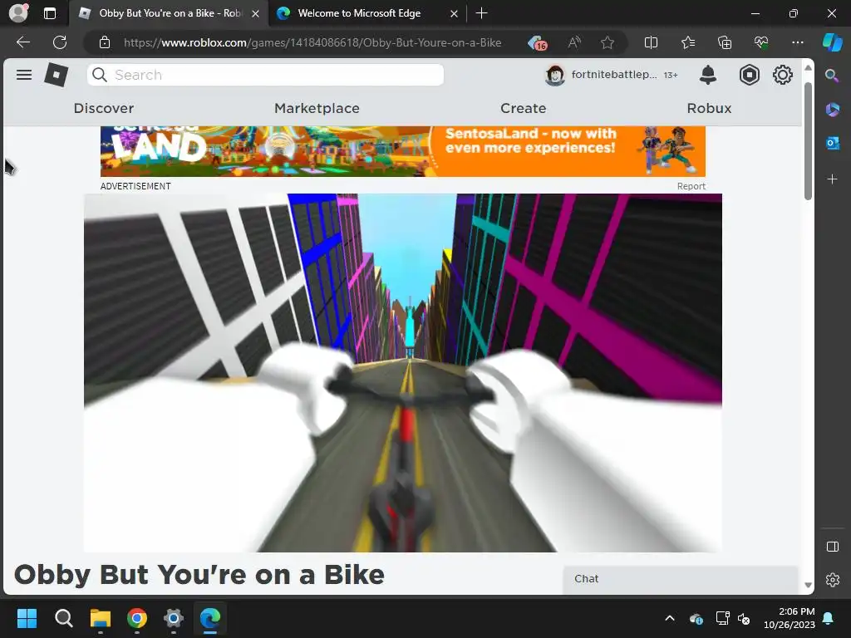Switch to Obby But You're on a Bike tab
851x638 pixels.
(x=168, y=13)
